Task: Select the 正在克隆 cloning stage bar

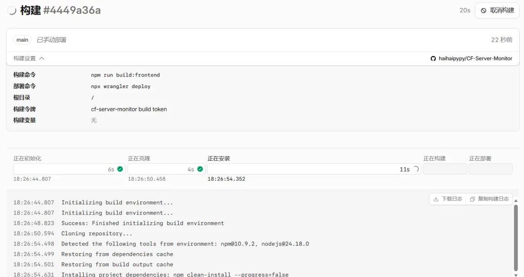Action: [166, 169]
